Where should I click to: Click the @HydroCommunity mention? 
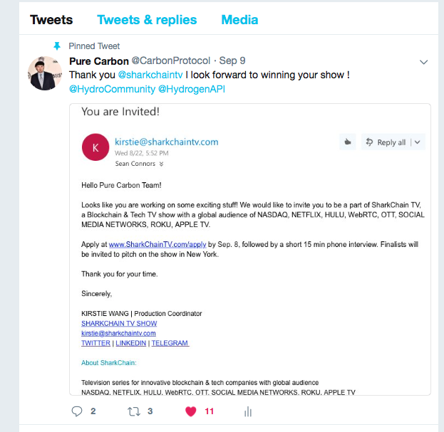[110, 89]
